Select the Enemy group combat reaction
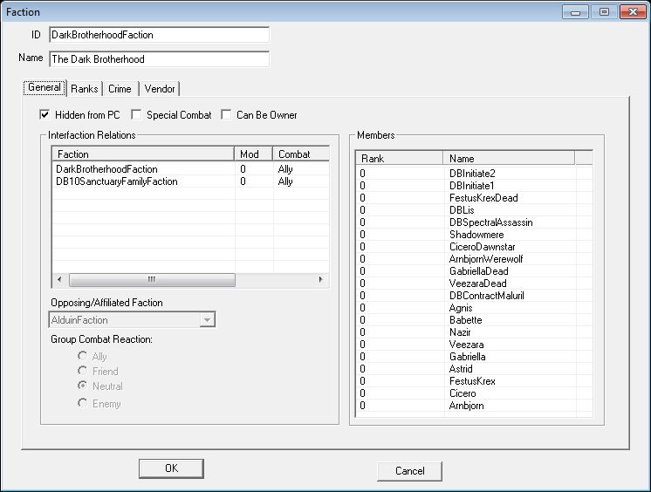This screenshot has width=651, height=492. tap(83, 403)
